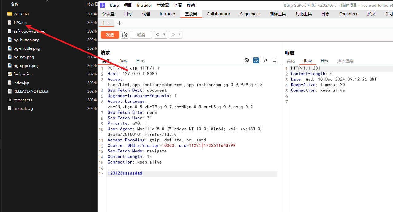The image size is (393, 212).
Task: Close Repeater tab 1
Action: pos(108,23)
